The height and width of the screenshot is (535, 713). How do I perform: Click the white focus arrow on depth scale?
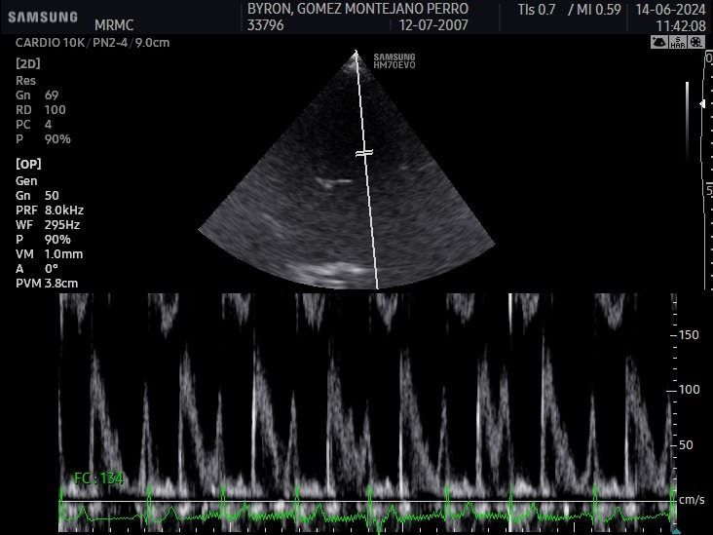click(x=703, y=102)
